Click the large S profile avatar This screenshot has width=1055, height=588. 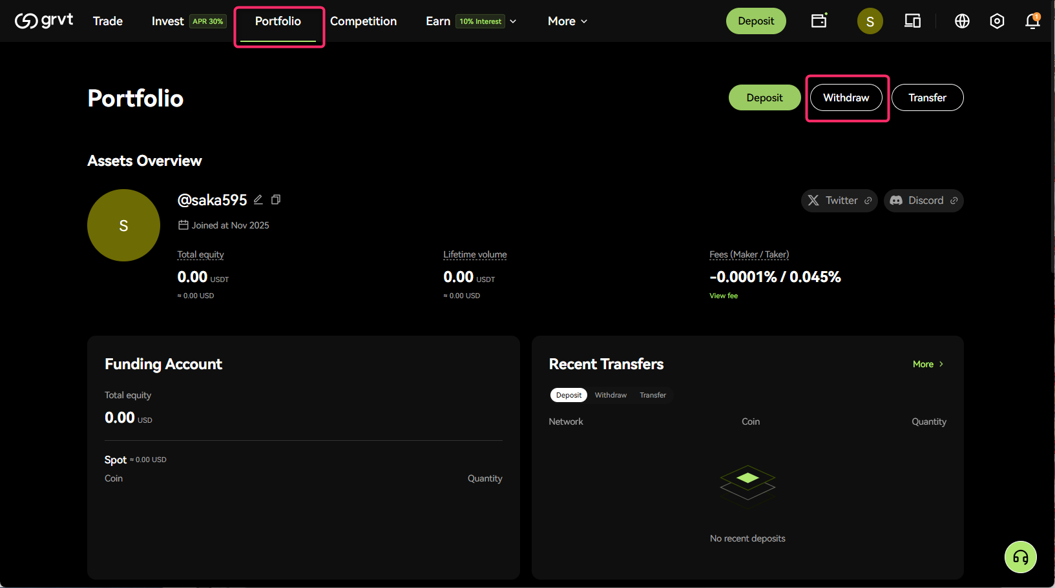pyautogui.click(x=123, y=225)
